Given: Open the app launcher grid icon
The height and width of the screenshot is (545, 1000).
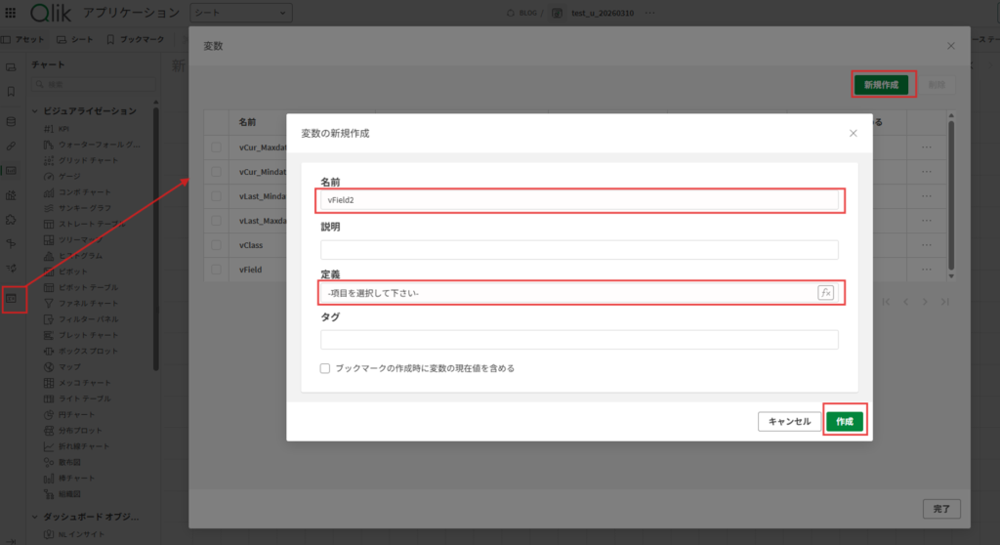Looking at the screenshot, I should [x=11, y=13].
